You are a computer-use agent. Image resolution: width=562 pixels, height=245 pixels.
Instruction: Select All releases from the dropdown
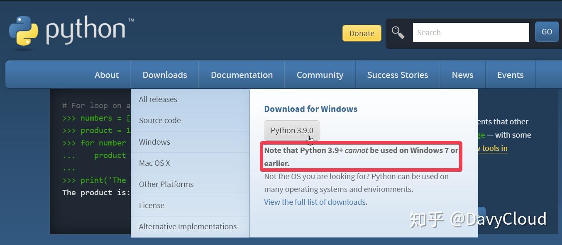click(x=158, y=99)
